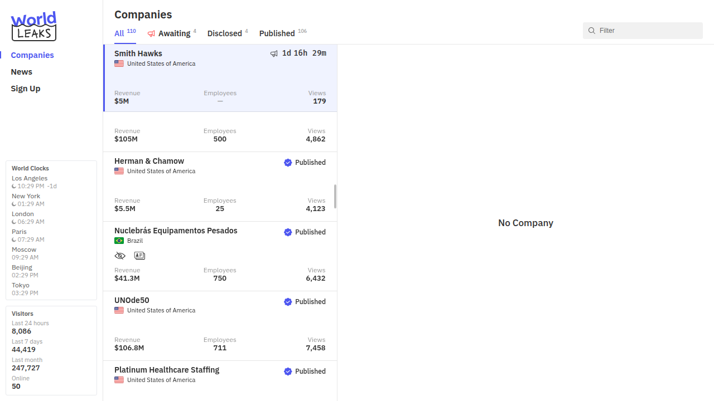Click the Brazil flag icon
714x401 pixels.
pyautogui.click(x=119, y=241)
